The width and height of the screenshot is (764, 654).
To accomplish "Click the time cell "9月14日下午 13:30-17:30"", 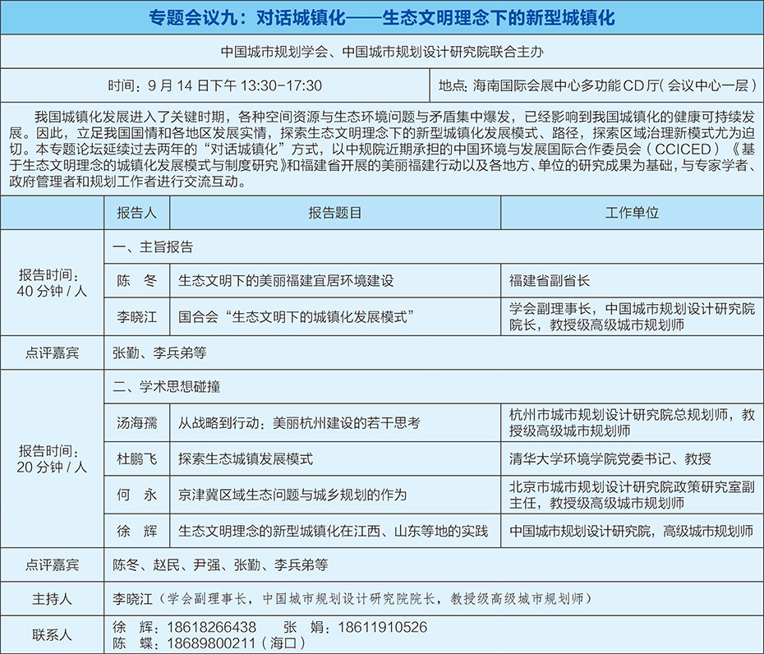I will tap(215, 85).
